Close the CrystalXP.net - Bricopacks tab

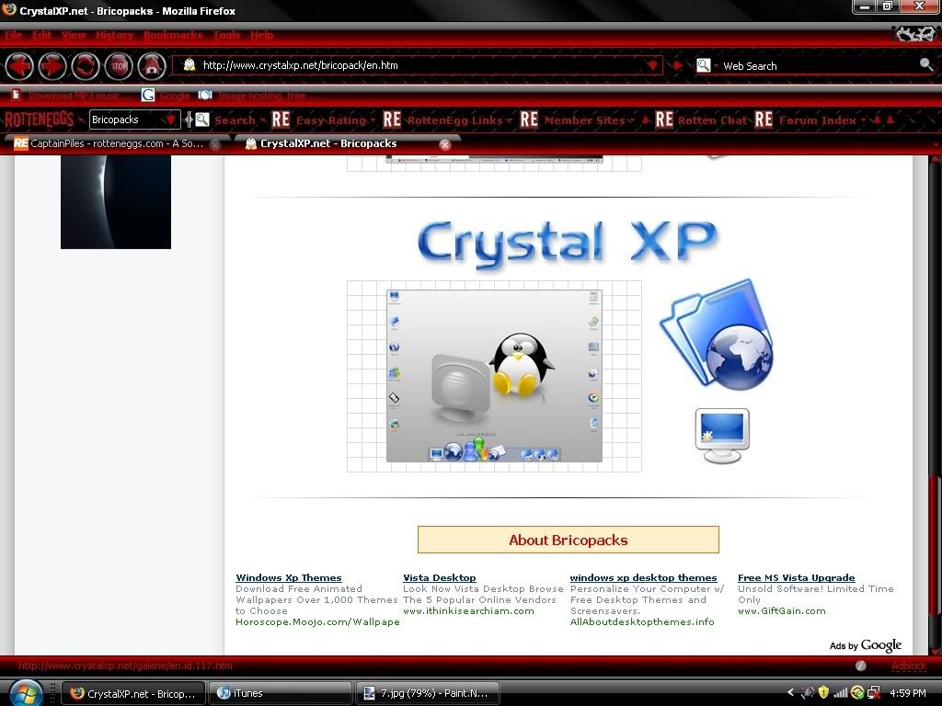[x=444, y=144]
